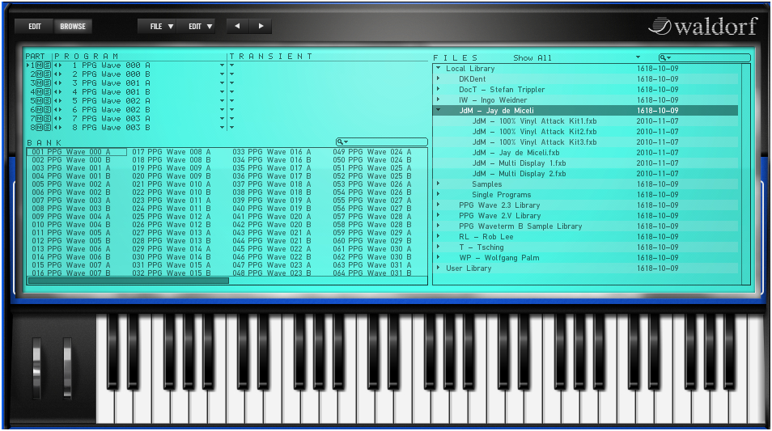Collapse the Local Library tree node
Image resolution: width=772 pixels, height=431 pixels.
[x=438, y=69]
